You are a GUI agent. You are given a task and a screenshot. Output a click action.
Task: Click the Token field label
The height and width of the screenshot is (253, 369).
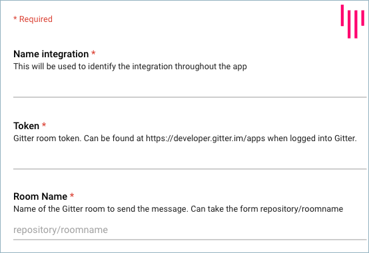click(26, 126)
